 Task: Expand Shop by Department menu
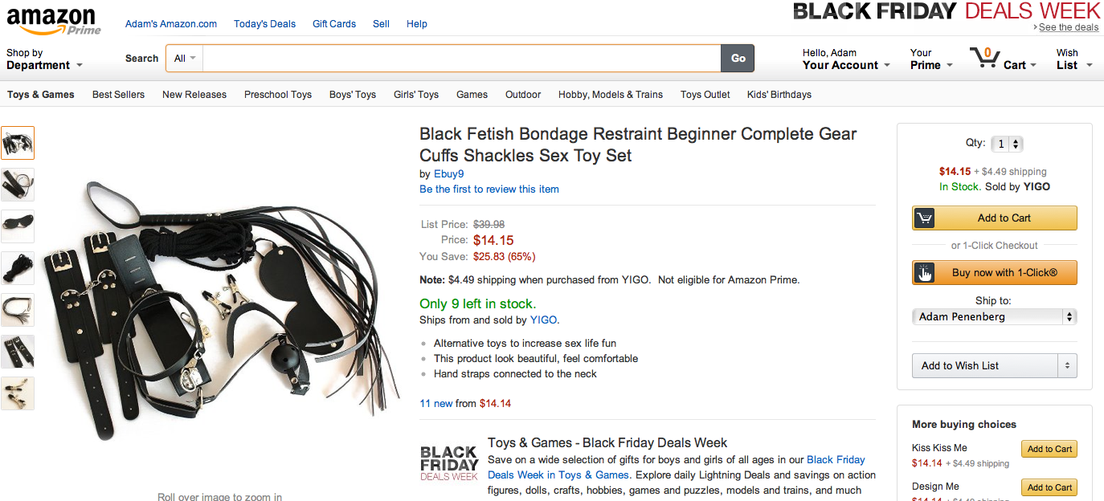pos(44,59)
